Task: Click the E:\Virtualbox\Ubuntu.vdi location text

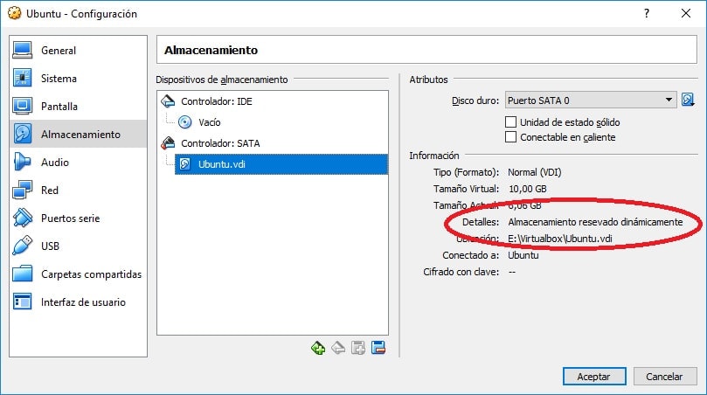Action: pos(560,239)
